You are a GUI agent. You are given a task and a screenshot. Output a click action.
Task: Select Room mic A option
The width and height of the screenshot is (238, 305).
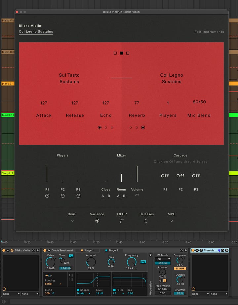pyautogui.click(x=118, y=196)
